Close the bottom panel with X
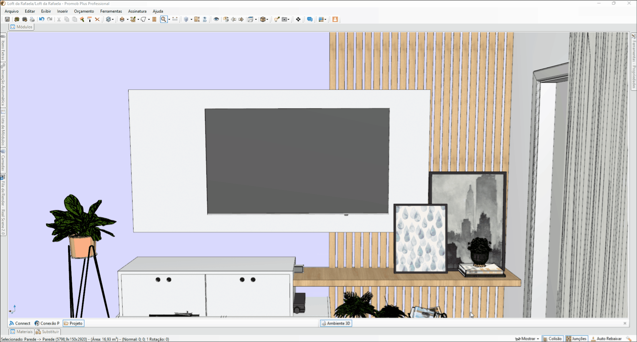The height and width of the screenshot is (342, 637). tap(625, 323)
